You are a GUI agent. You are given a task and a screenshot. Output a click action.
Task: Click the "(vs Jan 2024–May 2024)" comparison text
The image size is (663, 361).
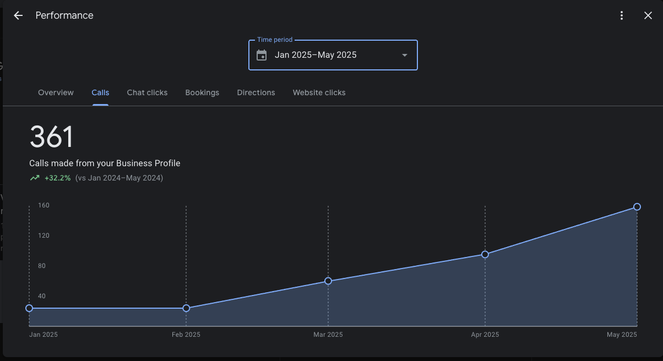pos(119,178)
